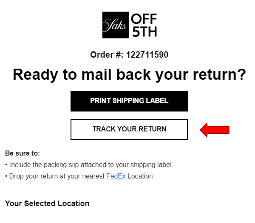Click the "Your Selected Location" heading
Image resolution: width=255 pixels, height=223 pixels.
[x=47, y=203]
